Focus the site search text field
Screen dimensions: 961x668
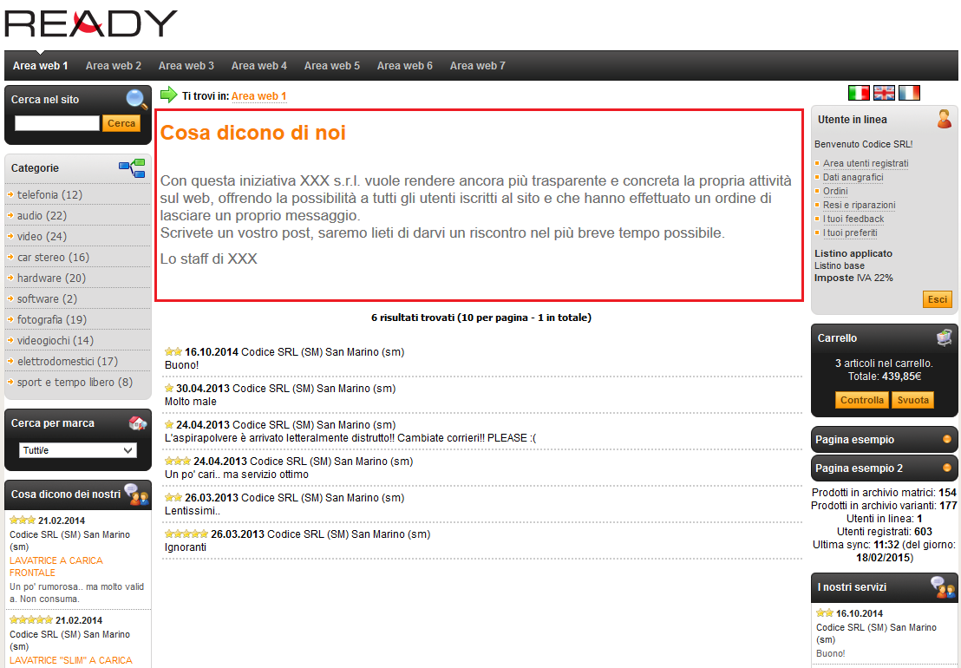click(57, 123)
